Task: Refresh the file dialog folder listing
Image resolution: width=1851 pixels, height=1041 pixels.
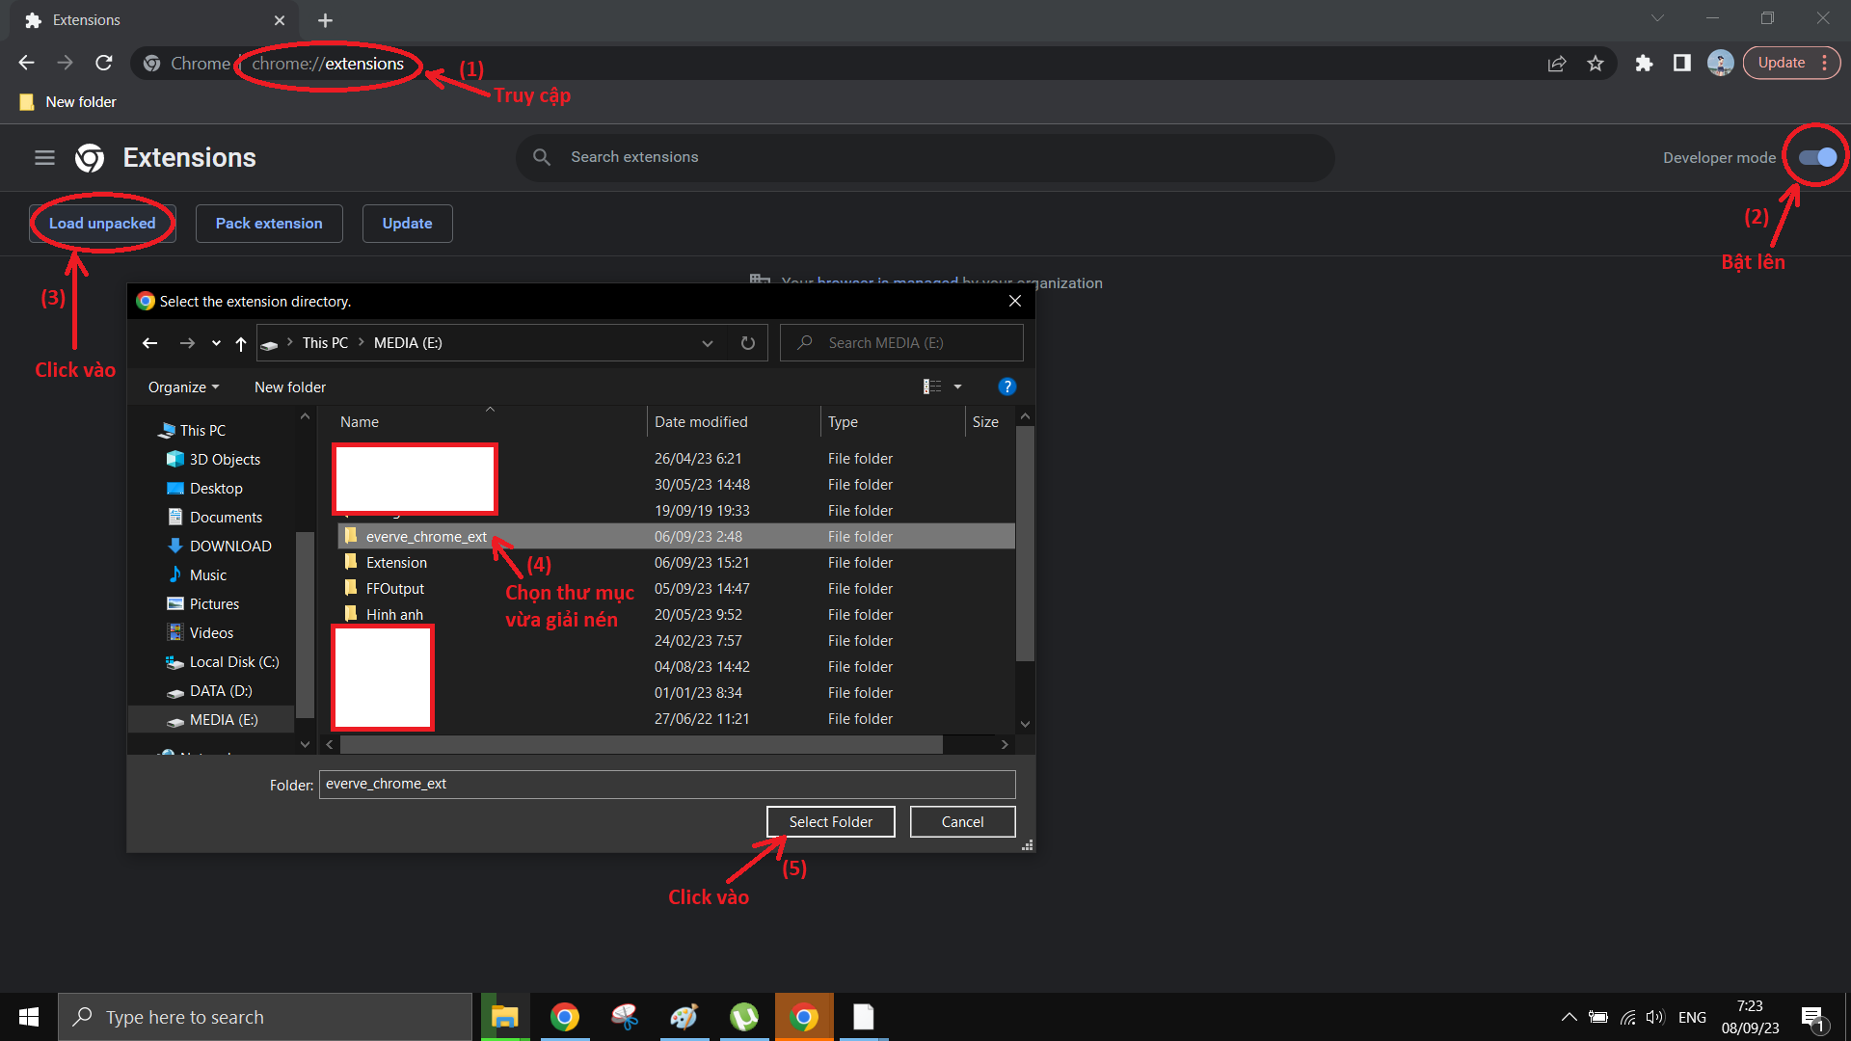Action: click(x=747, y=343)
